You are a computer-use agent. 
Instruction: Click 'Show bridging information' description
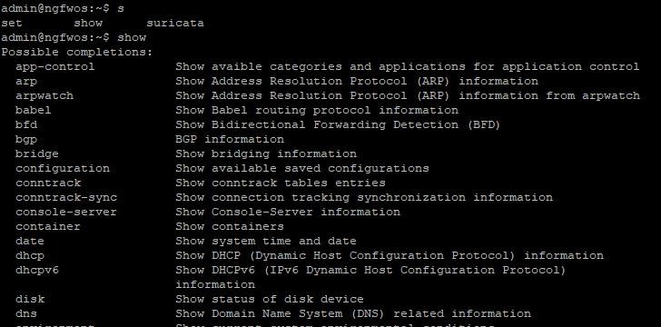[x=266, y=154]
